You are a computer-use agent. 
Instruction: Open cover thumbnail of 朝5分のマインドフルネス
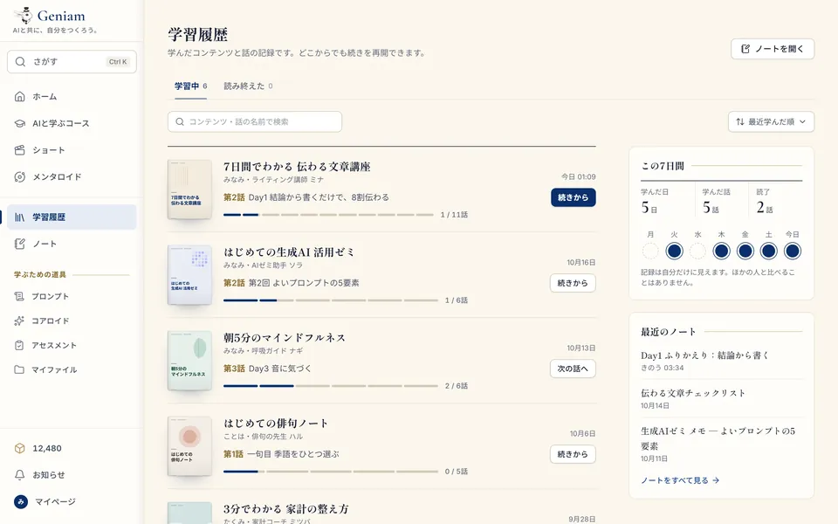pos(189,360)
